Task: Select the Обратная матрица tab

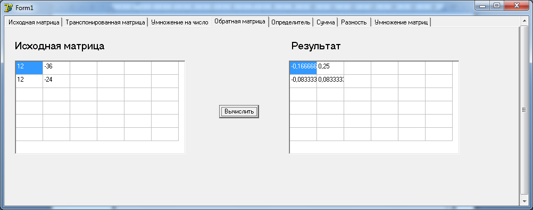Action: 240,22
